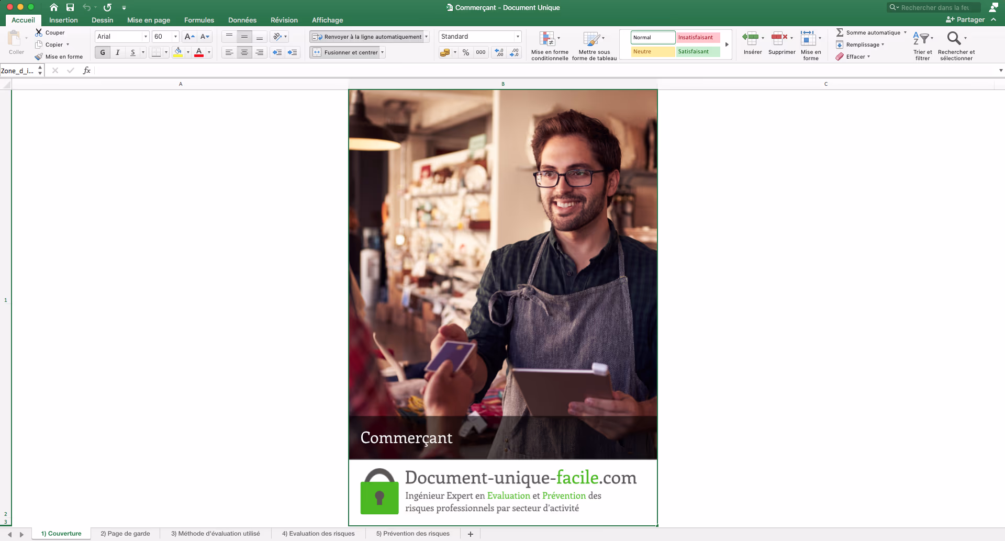Open Mise en forme conditionnelle
Viewport: 1005px width, 541px height.
point(550,46)
